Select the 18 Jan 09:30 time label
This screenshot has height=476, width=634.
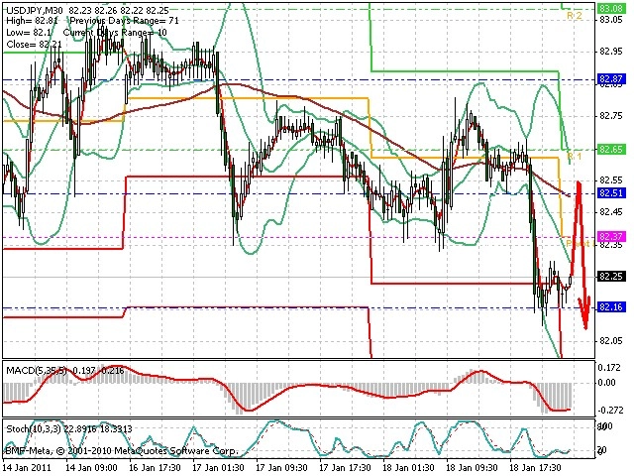click(472, 467)
